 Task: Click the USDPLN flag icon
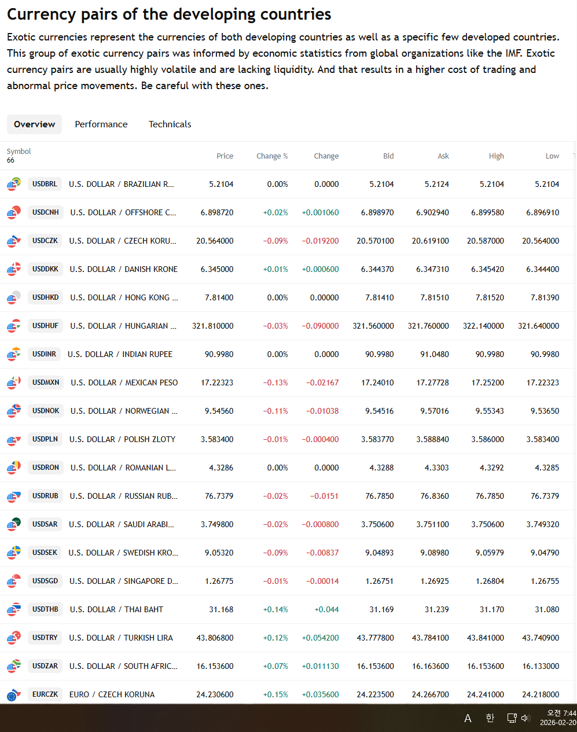point(14,439)
